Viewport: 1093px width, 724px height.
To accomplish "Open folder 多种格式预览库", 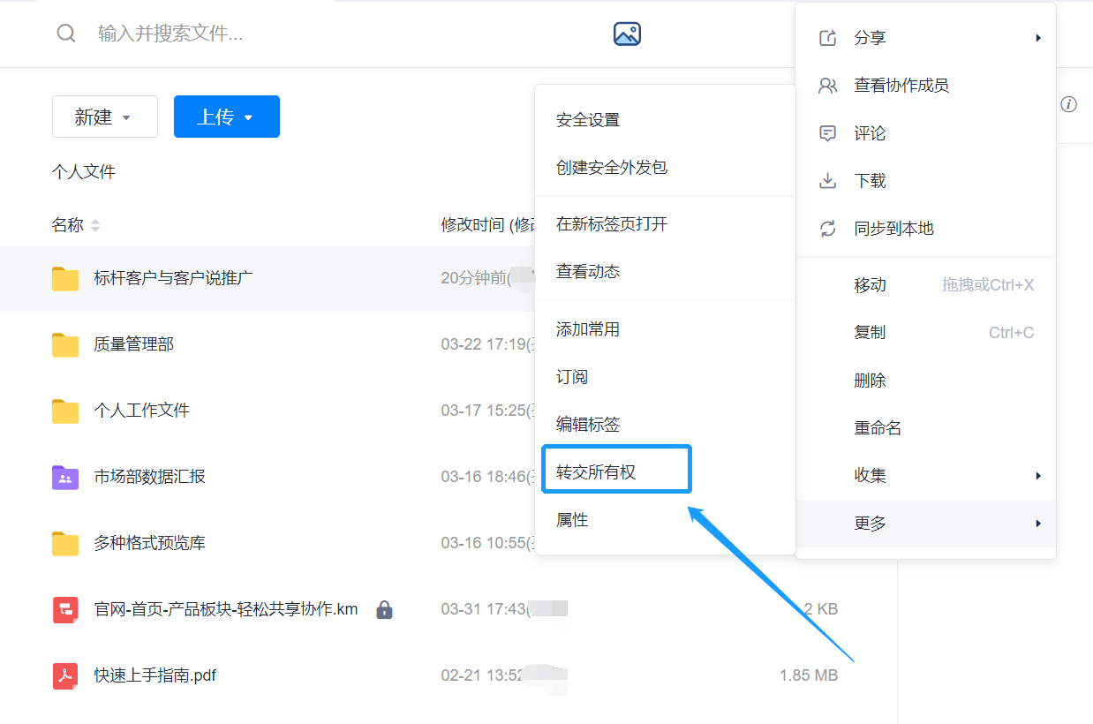I will point(150,543).
